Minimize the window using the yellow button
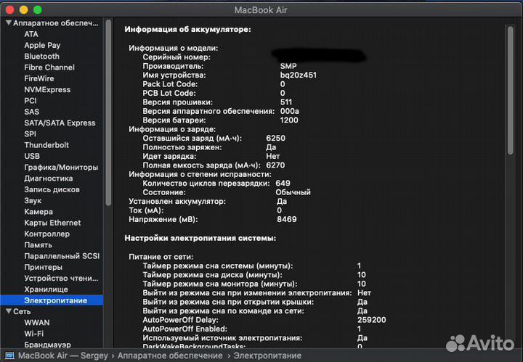The height and width of the screenshot is (362, 523). 23,9
